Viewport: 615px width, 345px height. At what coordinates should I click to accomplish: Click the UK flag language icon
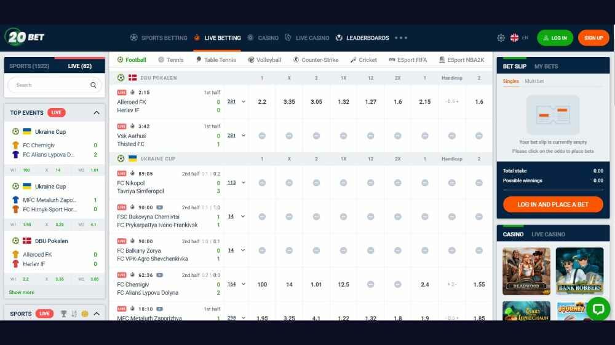[514, 38]
